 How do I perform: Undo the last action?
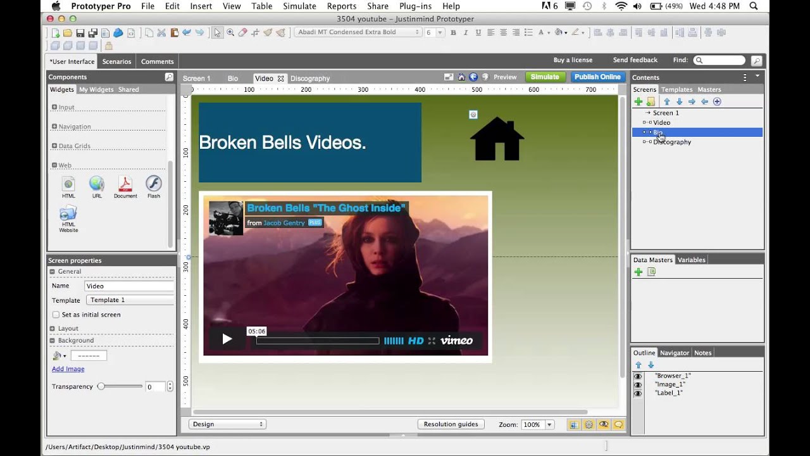pos(187,32)
